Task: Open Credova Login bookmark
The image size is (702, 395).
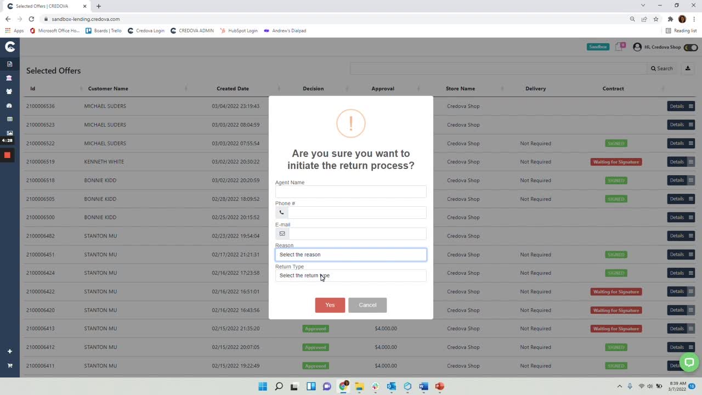Action: (146, 31)
